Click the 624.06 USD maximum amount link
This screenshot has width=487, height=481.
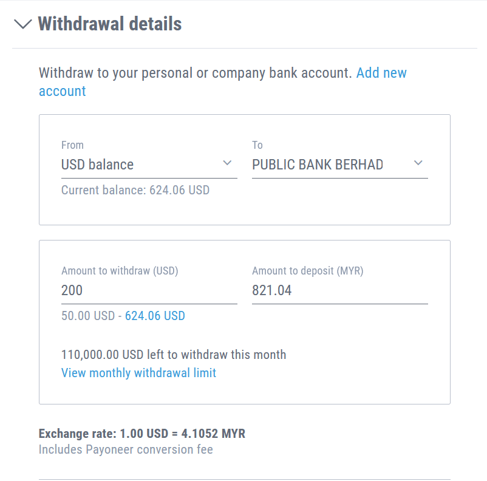[x=155, y=316]
